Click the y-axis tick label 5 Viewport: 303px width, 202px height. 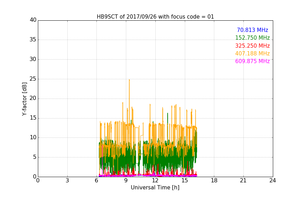point(35,157)
